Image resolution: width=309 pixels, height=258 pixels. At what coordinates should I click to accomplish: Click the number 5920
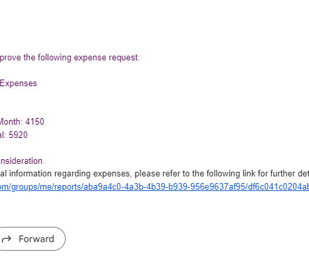pos(18,135)
